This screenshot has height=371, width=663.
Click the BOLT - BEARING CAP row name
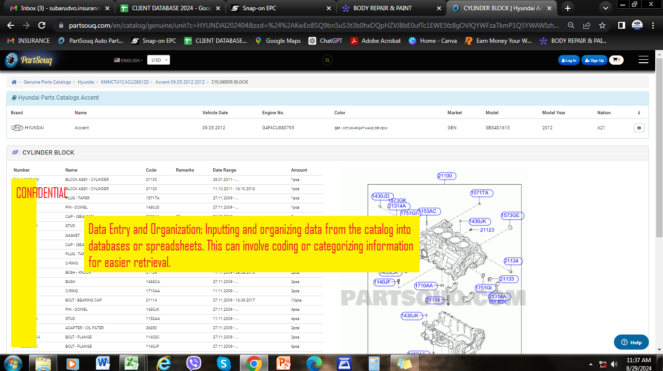coord(84,300)
